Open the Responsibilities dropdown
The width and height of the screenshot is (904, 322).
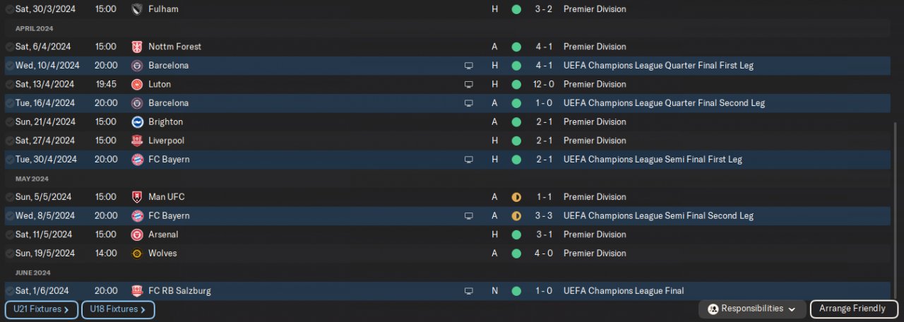click(752, 309)
